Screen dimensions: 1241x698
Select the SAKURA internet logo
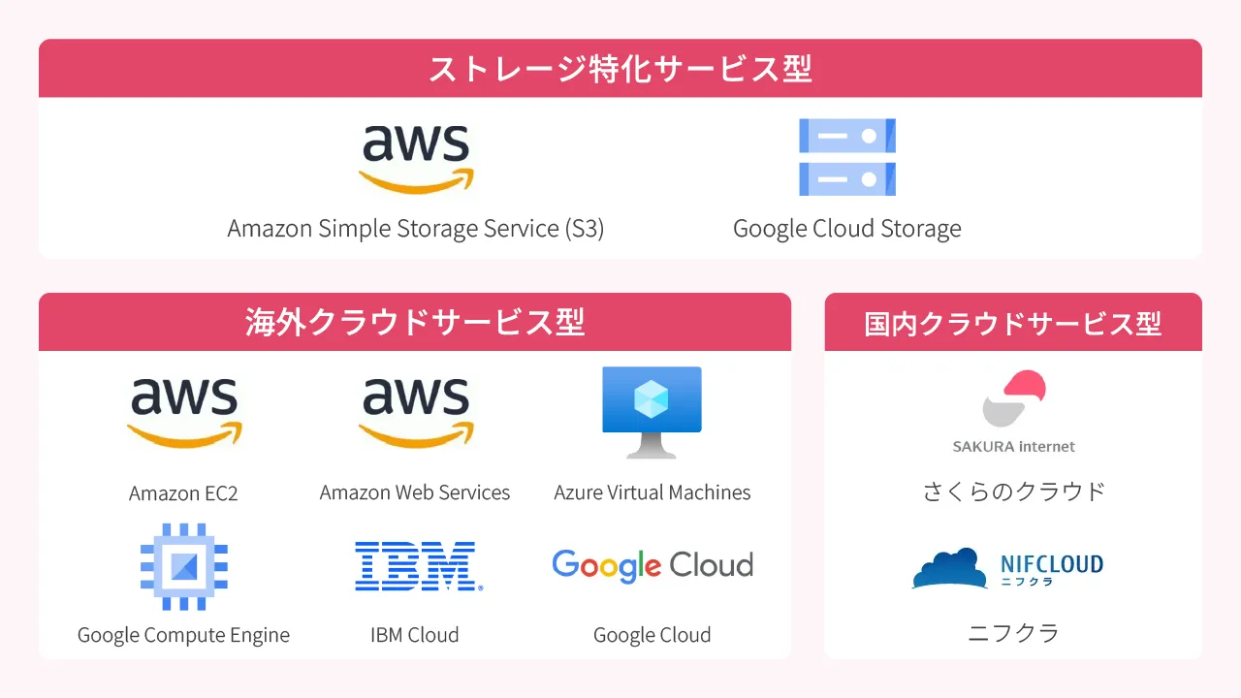(1014, 412)
